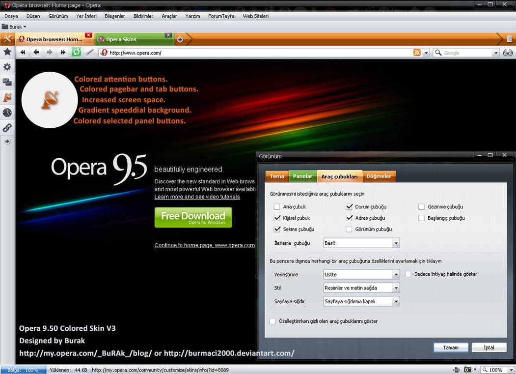Open the Links chain panel
The width and height of the screenshot is (516, 374).
pos(7,128)
